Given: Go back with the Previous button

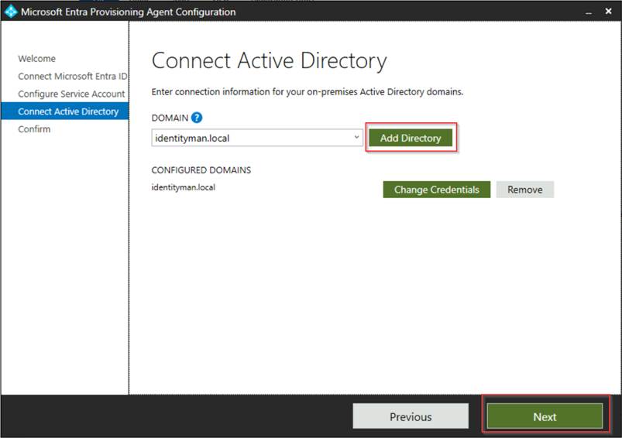Looking at the screenshot, I should (x=411, y=416).
